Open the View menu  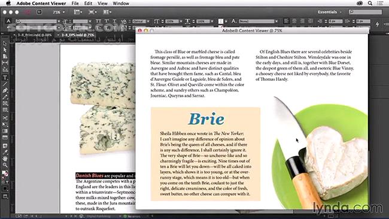pyautogui.click(x=102, y=4)
